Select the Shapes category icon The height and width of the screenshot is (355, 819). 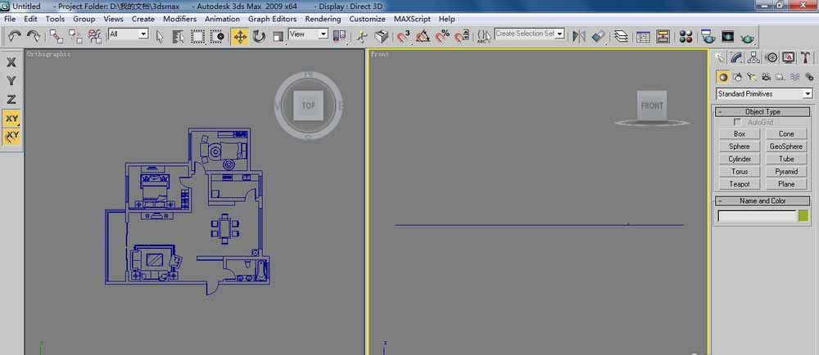pyautogui.click(x=738, y=77)
